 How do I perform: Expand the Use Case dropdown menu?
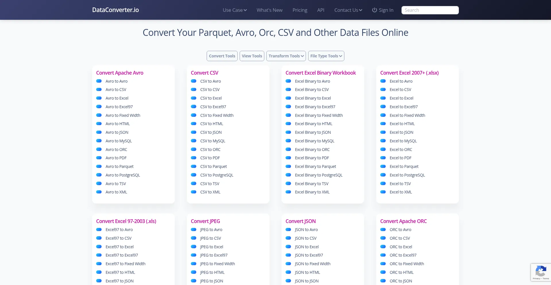234,10
